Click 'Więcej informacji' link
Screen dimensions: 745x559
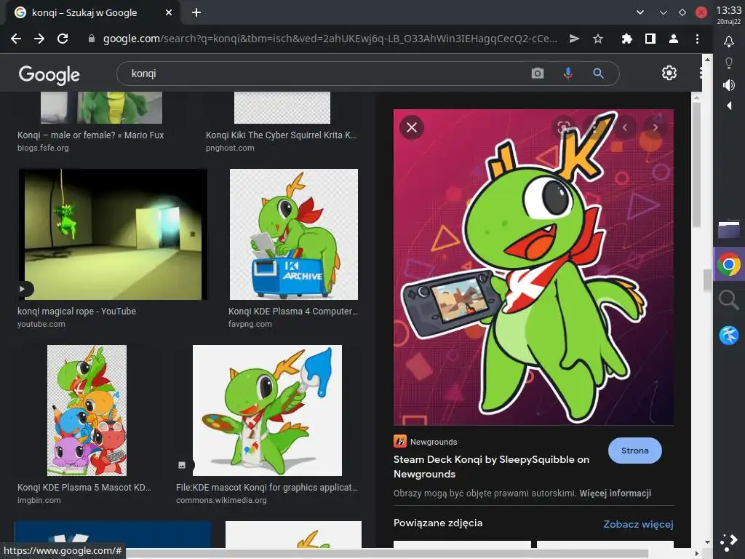[x=615, y=493]
